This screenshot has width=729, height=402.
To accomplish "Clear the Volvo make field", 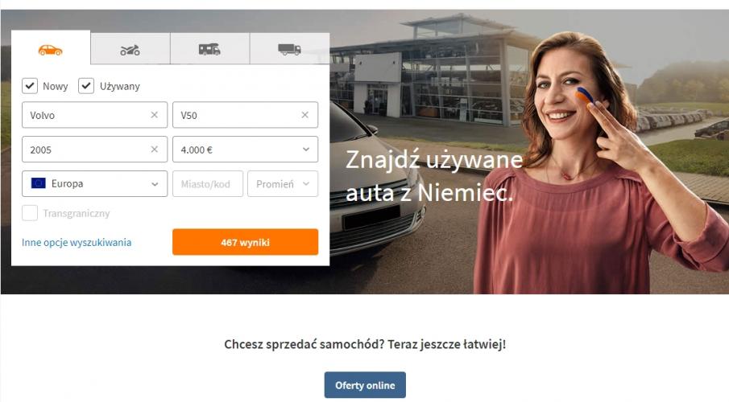I will tap(155, 115).
